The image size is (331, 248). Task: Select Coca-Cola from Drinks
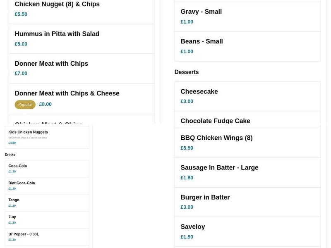(17, 166)
